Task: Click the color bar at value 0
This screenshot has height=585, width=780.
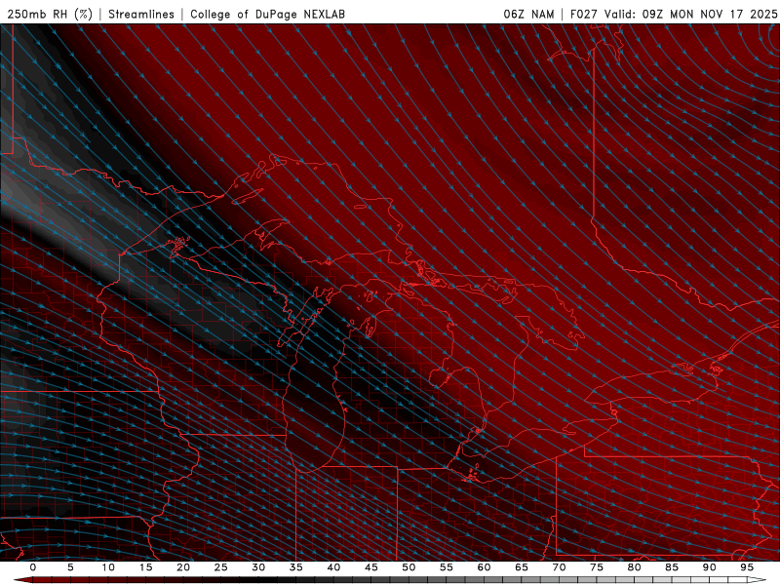Action: tap(33, 580)
